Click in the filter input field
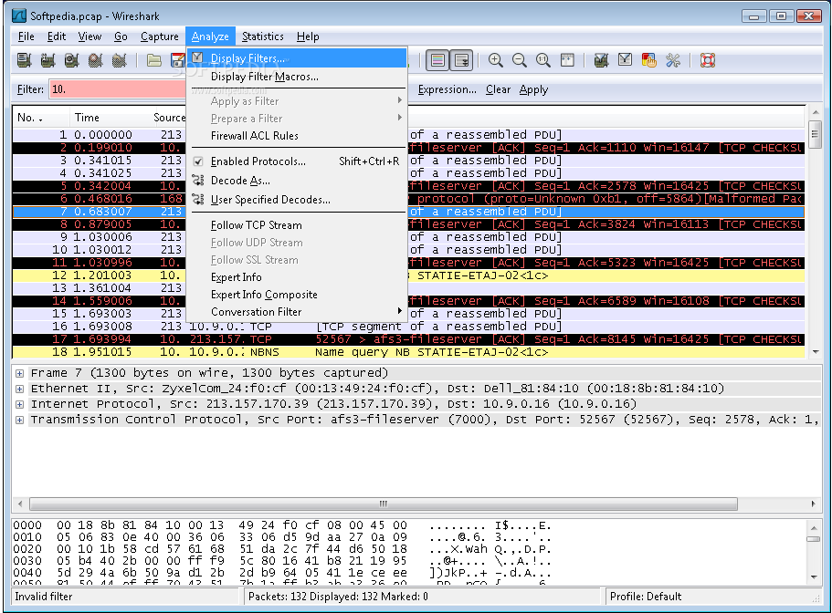The image size is (832, 613). [x=118, y=89]
